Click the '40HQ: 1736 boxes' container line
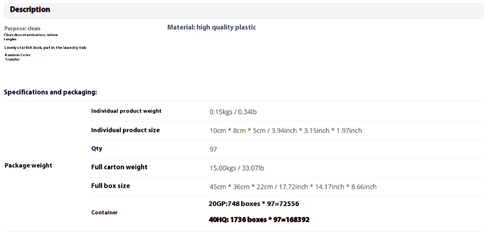 [259, 219]
